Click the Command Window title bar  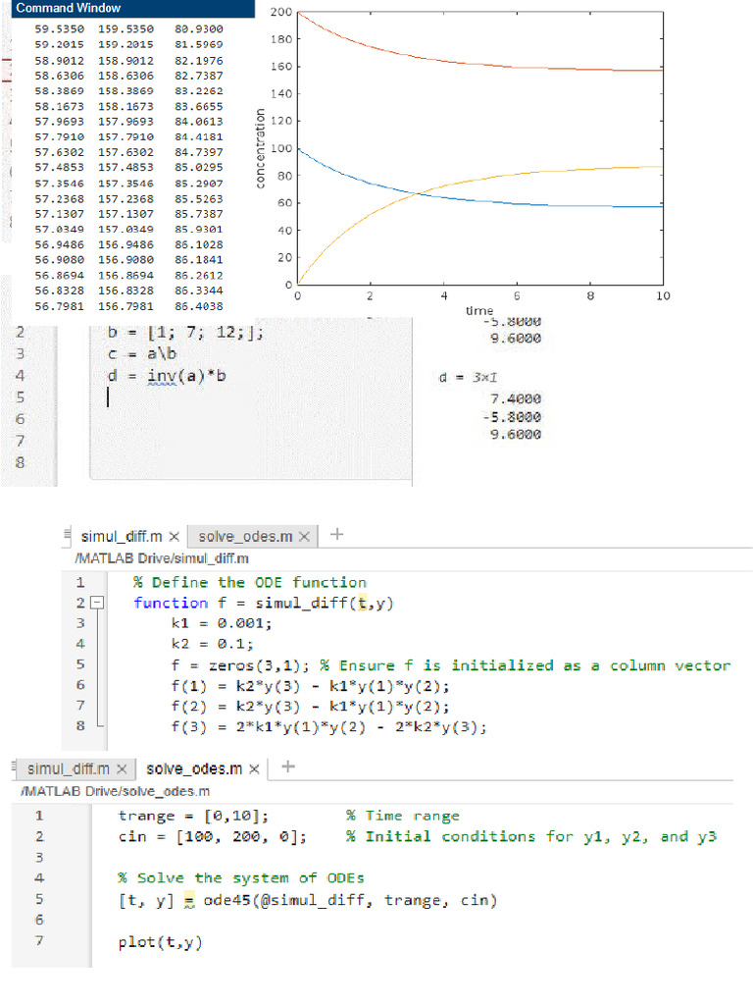click(133, 8)
